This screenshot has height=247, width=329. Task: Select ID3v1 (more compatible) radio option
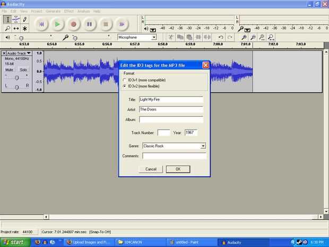125,80
